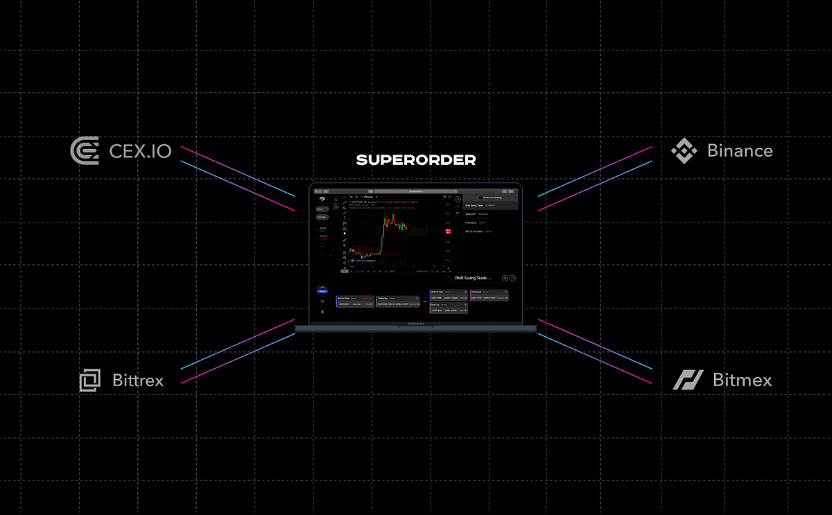The height and width of the screenshot is (515, 832).
Task: Select BTC To The Moon strategy row
Action: click(x=491, y=232)
